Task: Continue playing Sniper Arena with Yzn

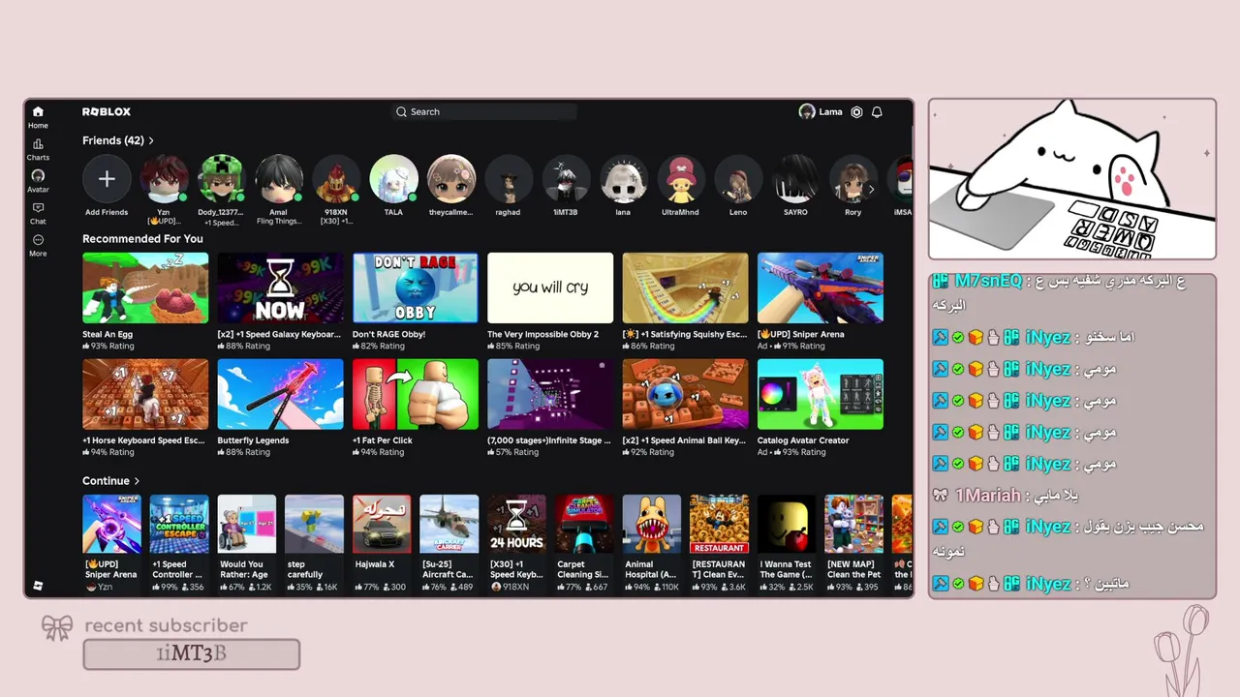Action: tap(111, 524)
